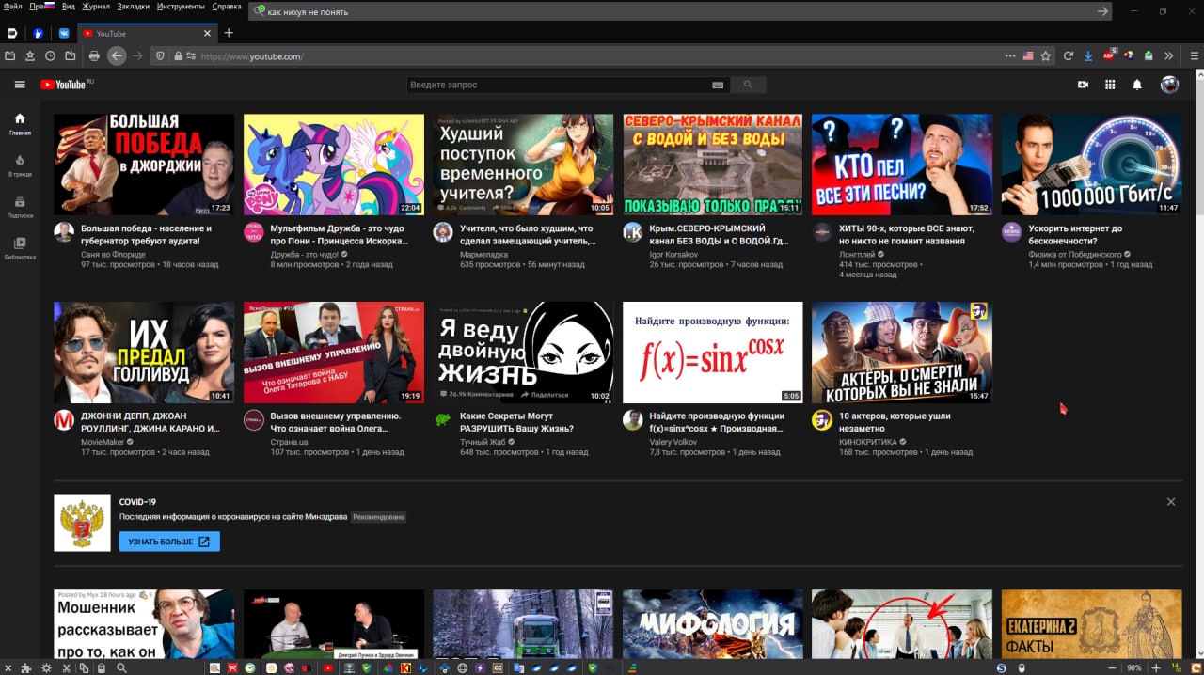Click the print icon in the toolbar

coord(94,55)
